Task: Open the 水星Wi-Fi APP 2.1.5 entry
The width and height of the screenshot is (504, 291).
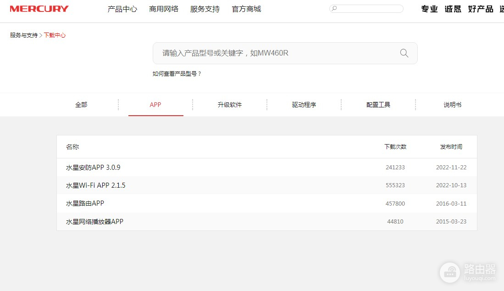Action: 95,185
